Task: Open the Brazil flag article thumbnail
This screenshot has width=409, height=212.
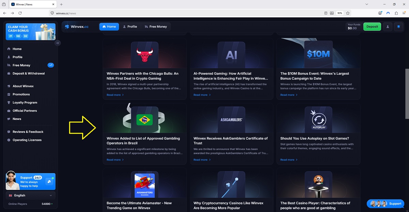Action: pyautogui.click(x=145, y=119)
